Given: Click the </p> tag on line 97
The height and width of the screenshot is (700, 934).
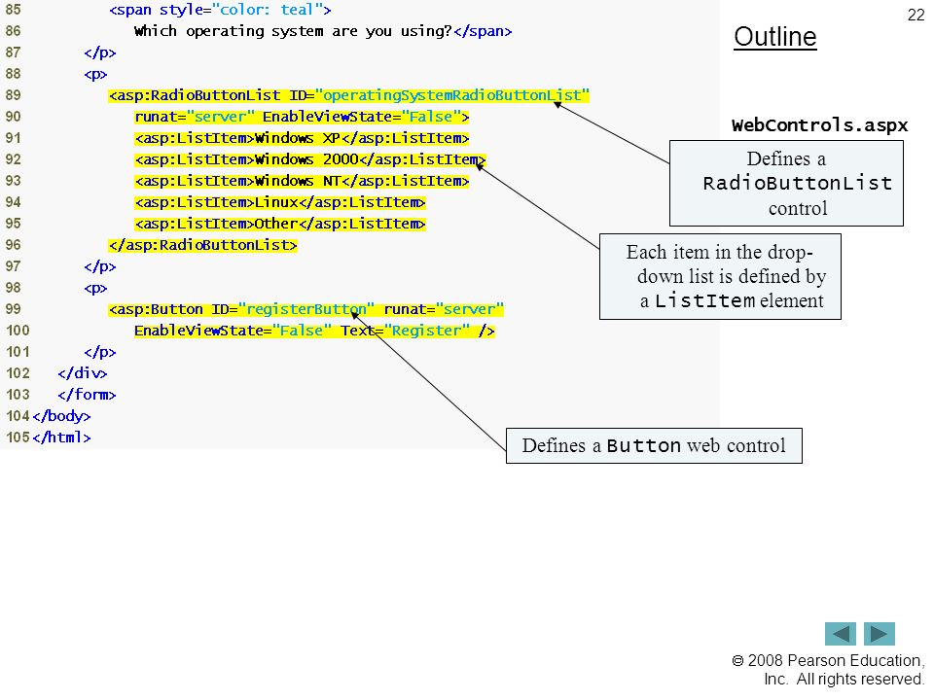Looking at the screenshot, I should [x=100, y=266].
